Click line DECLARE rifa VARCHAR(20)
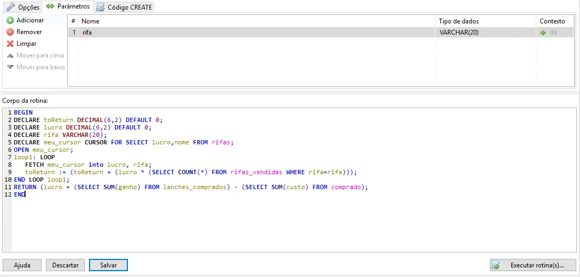Image resolution: width=580 pixels, height=277 pixels. (60, 135)
